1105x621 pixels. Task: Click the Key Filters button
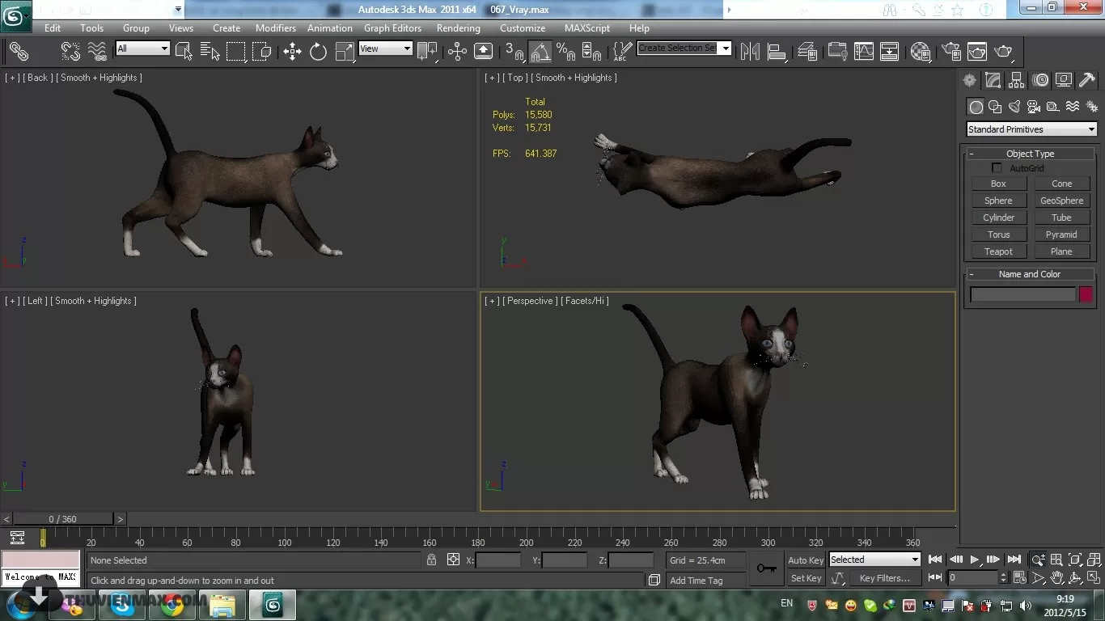point(884,577)
